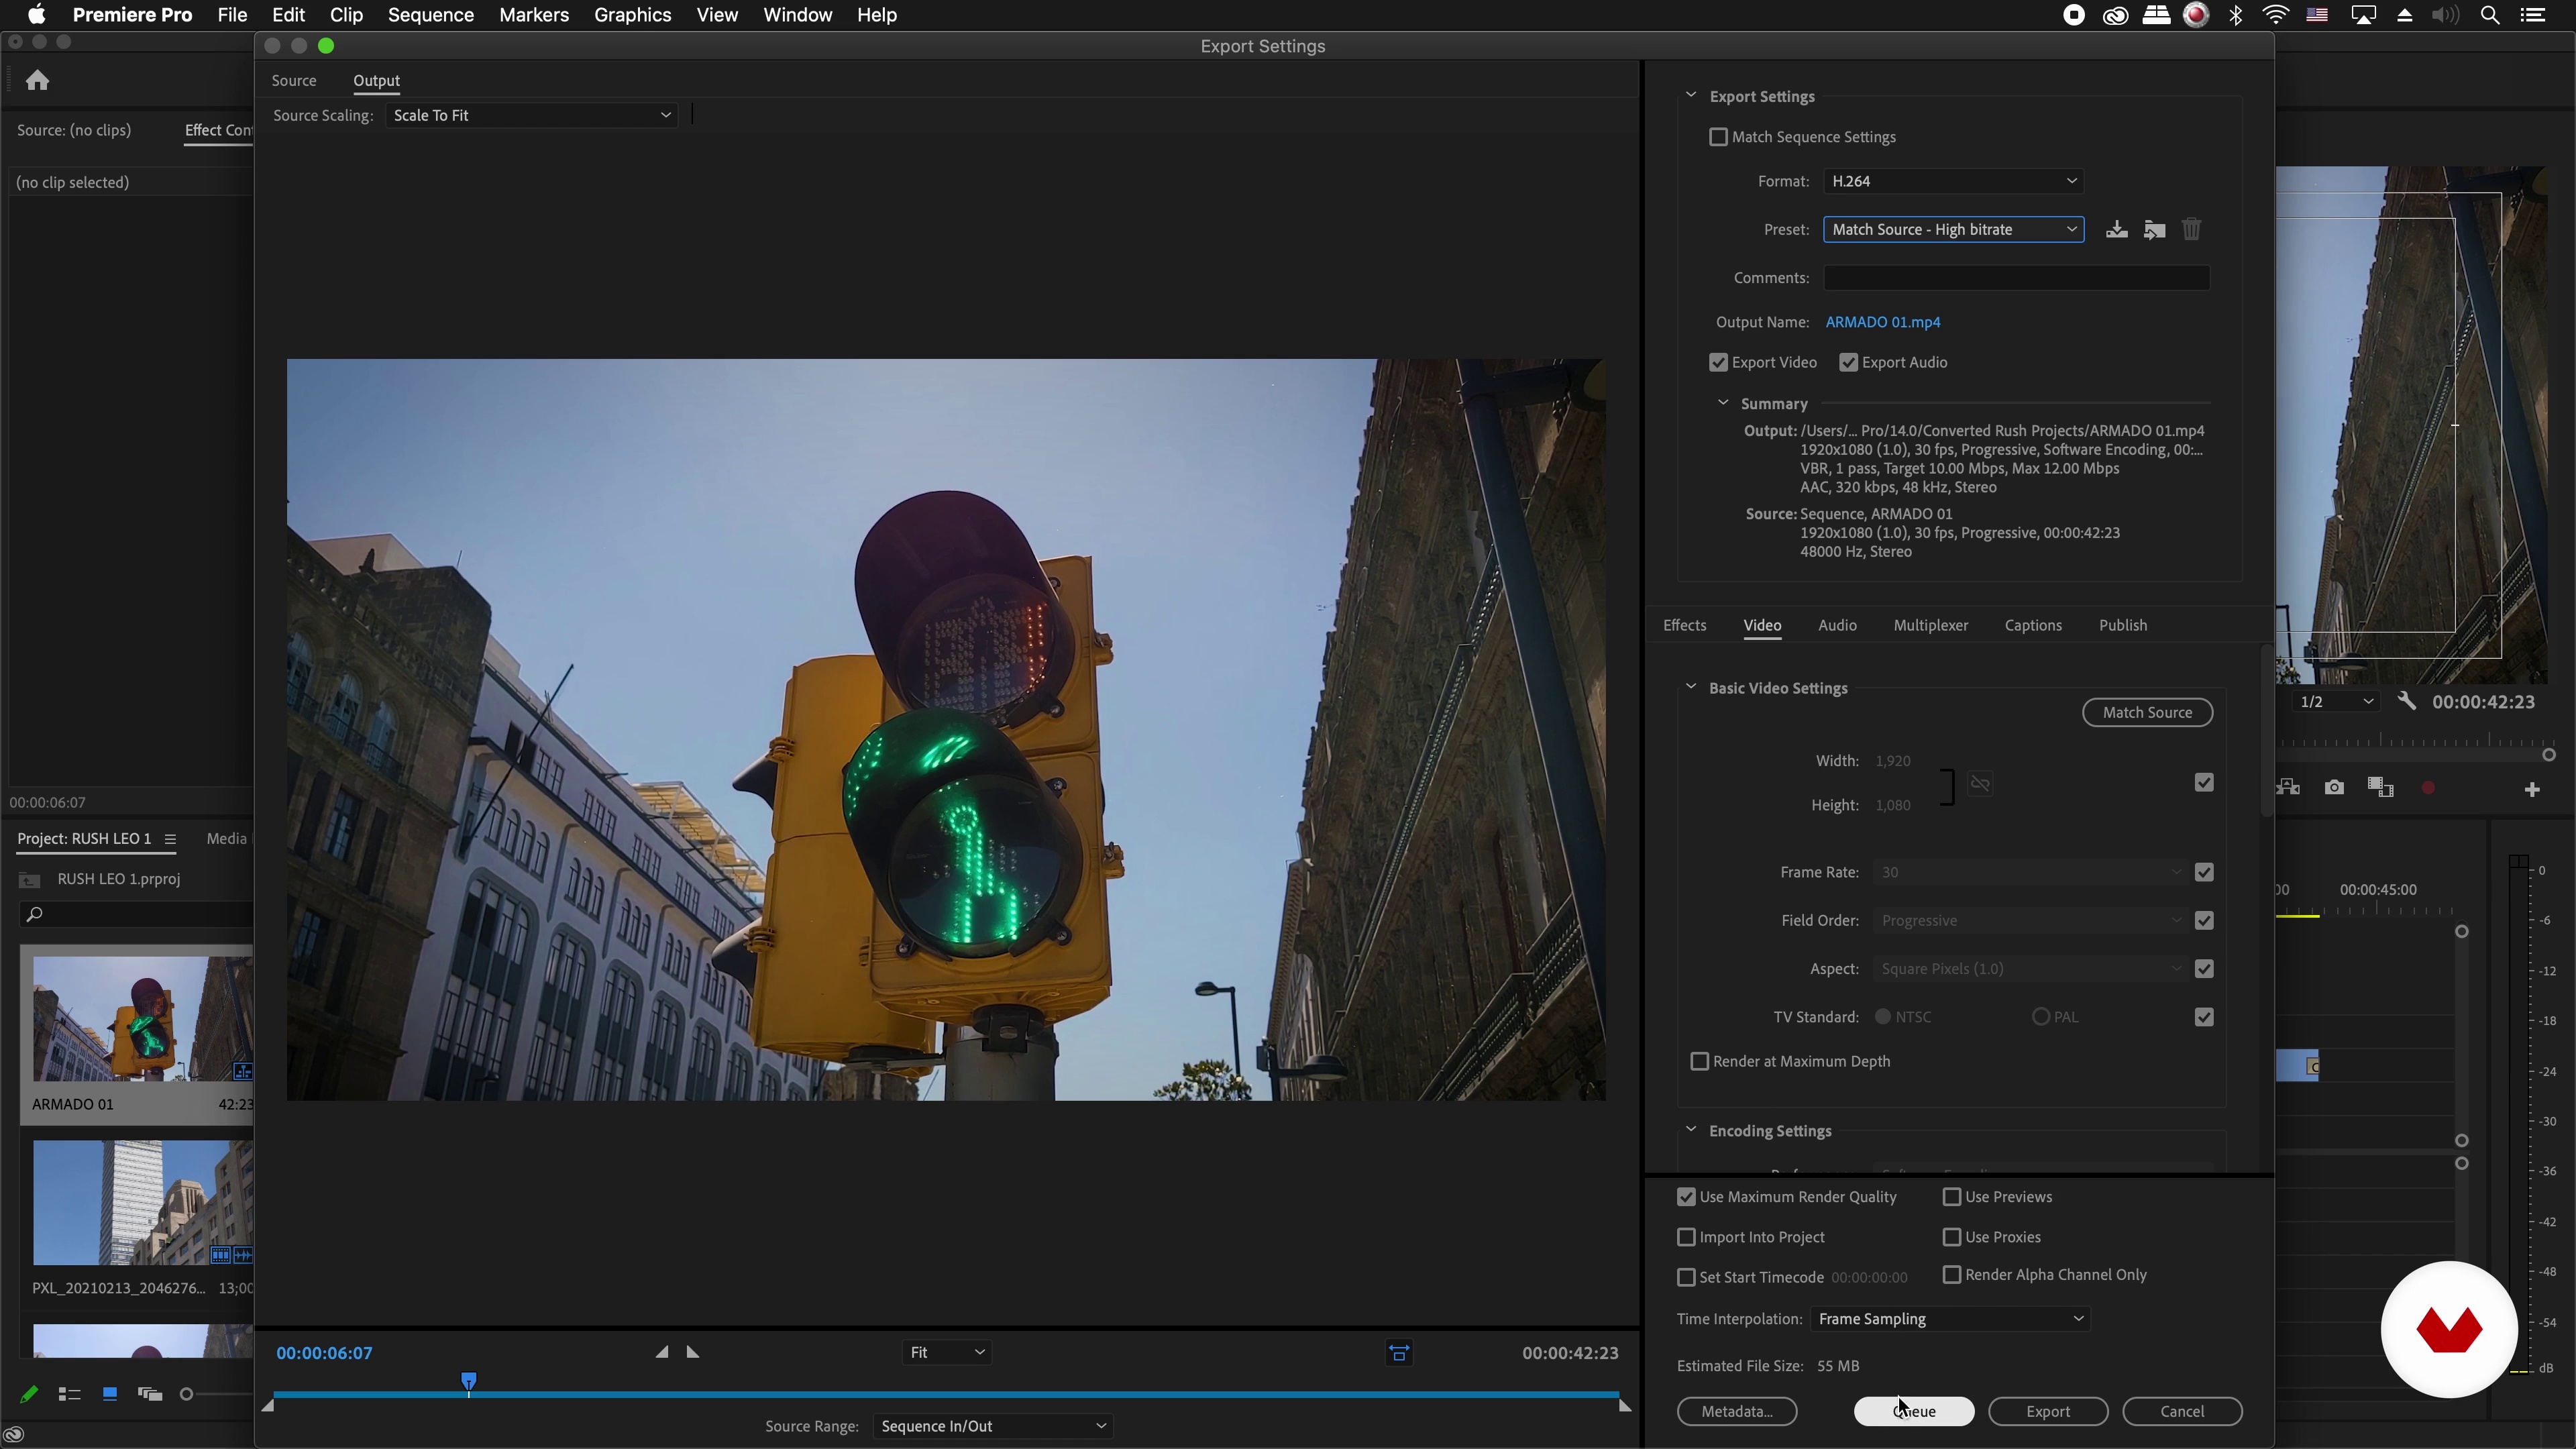Click Export Frame camera icon

[x=2334, y=788]
